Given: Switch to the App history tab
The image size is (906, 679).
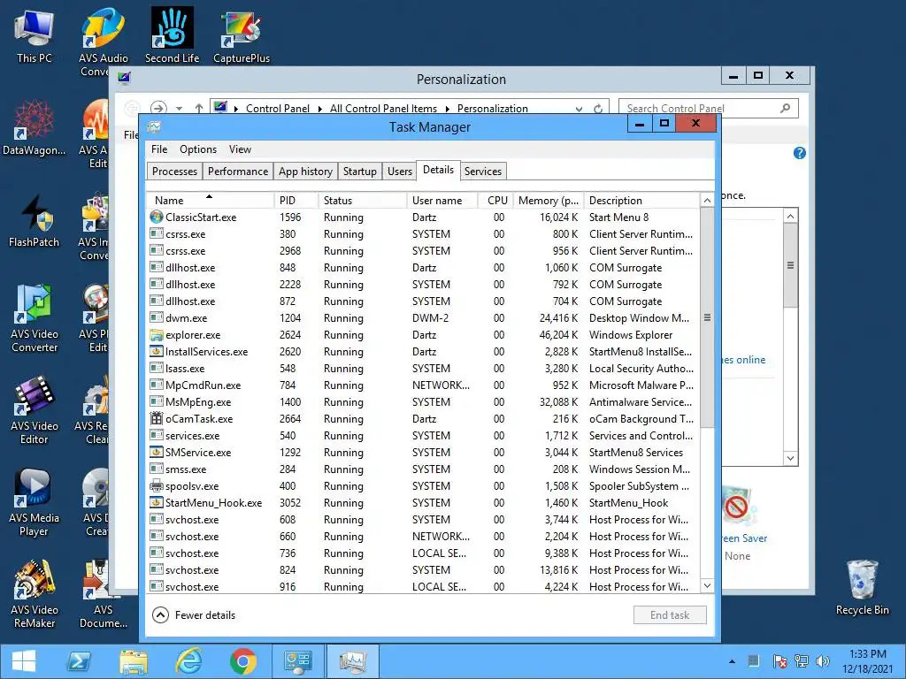Looking at the screenshot, I should point(305,172).
